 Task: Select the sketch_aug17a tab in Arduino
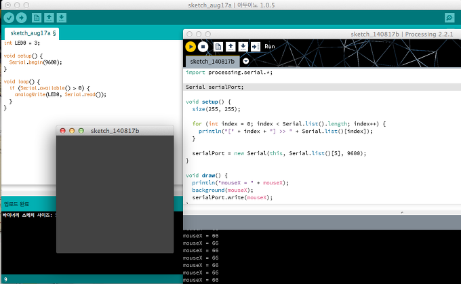pyautogui.click(x=32, y=33)
